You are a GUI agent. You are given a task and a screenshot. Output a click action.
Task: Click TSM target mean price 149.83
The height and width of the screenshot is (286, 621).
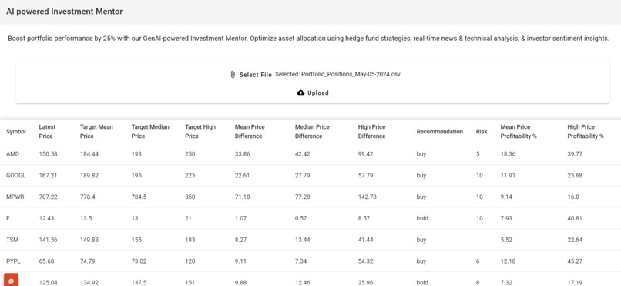(x=89, y=240)
